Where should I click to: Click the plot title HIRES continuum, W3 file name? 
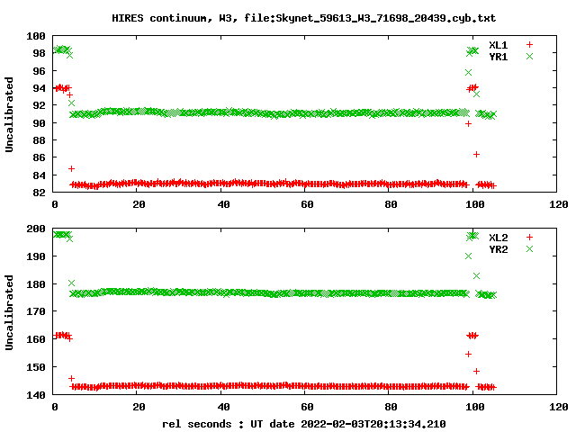click(x=303, y=18)
